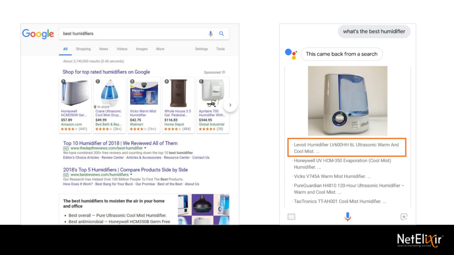Click the Global Industrial seller link
Image resolution: width=454 pixels, height=255 pixels.
[x=211, y=124]
